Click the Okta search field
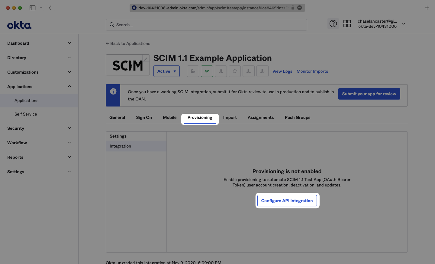 (206, 25)
